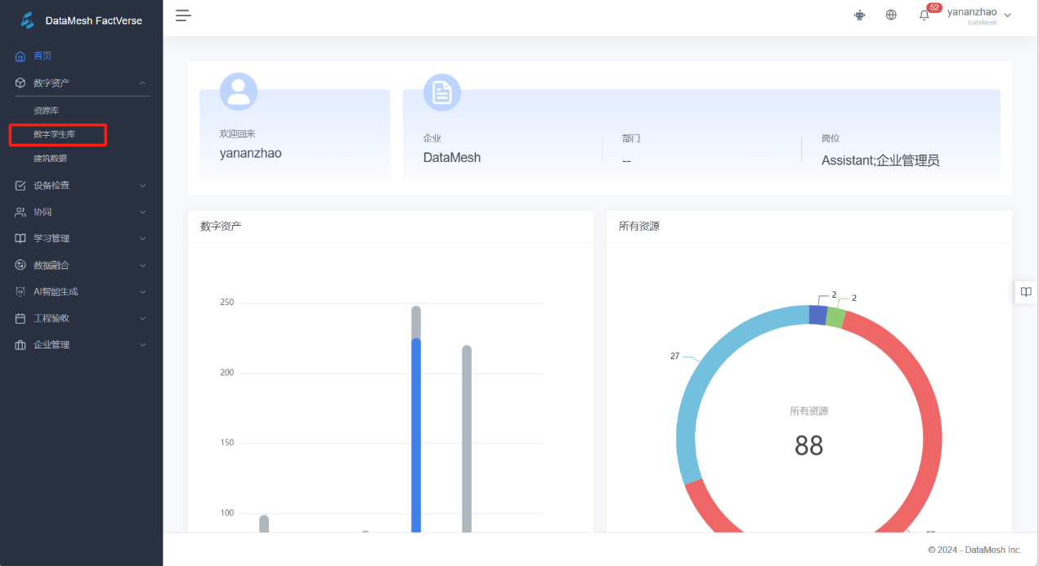Click the AI icon beside AI智能生成
The image size is (1039, 566).
(x=20, y=292)
